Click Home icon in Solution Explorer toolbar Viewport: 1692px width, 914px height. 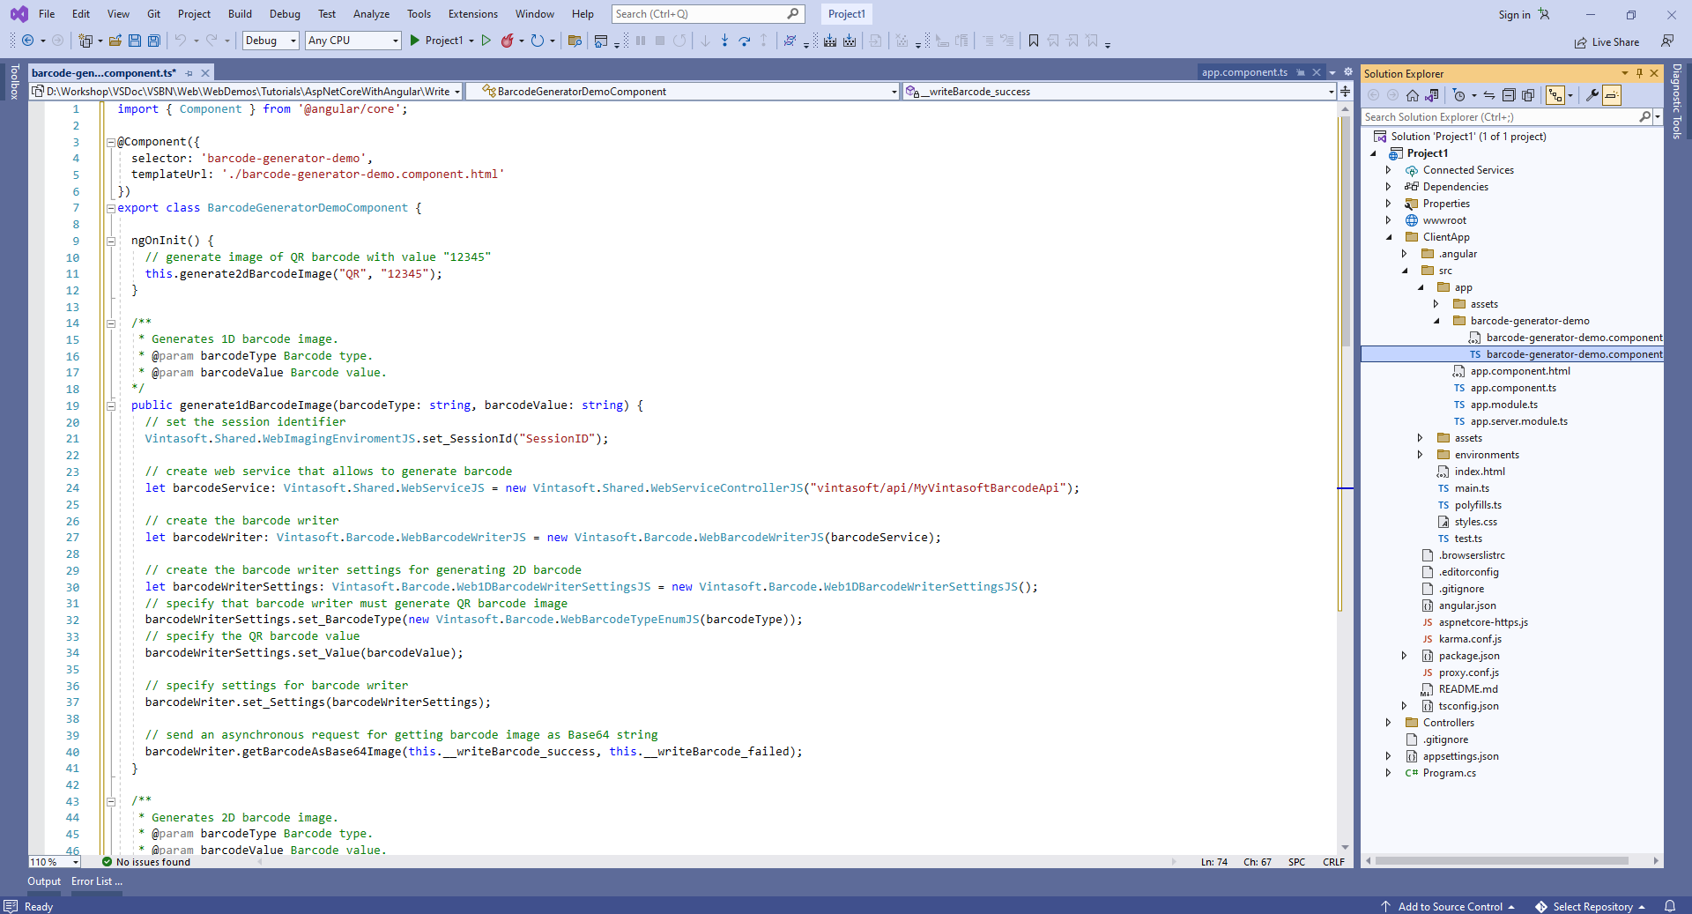1413,95
